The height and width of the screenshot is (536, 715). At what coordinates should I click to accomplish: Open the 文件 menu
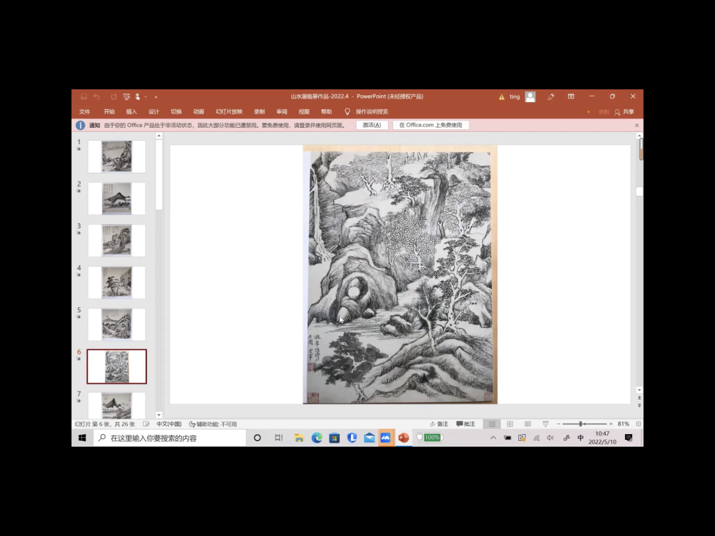pyautogui.click(x=84, y=112)
